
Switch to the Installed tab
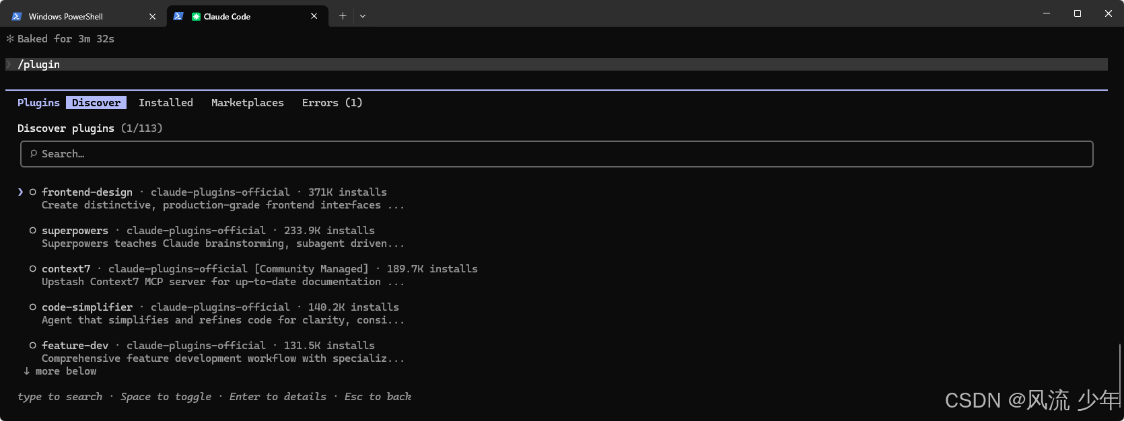tap(166, 103)
